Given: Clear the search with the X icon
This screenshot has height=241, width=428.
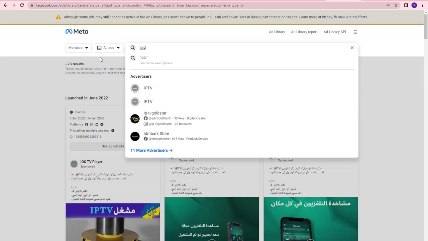Looking at the screenshot, I should pyautogui.click(x=352, y=48).
